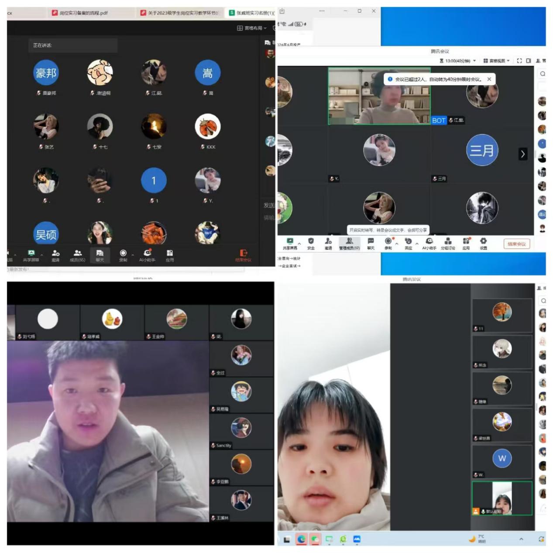This screenshot has width=553, height=553.
Task: Go to next page of participant grid
Action: (x=522, y=154)
